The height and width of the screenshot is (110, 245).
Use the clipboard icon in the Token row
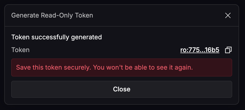[x=228, y=50]
